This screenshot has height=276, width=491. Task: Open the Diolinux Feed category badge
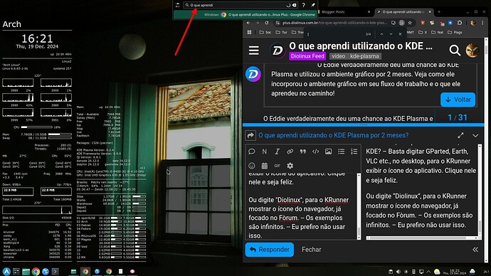(307, 56)
